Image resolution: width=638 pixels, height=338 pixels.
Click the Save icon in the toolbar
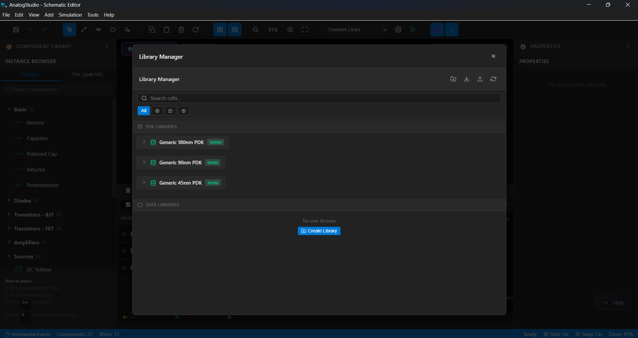tap(16, 30)
